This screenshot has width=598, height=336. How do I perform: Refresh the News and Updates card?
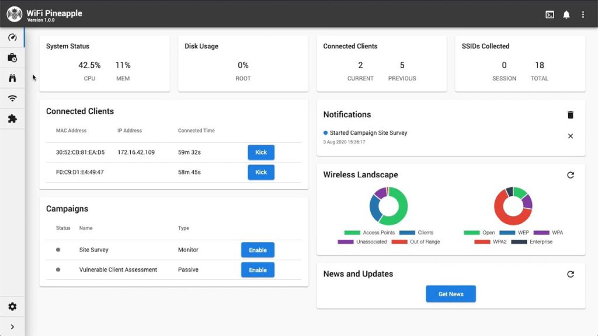click(x=571, y=274)
